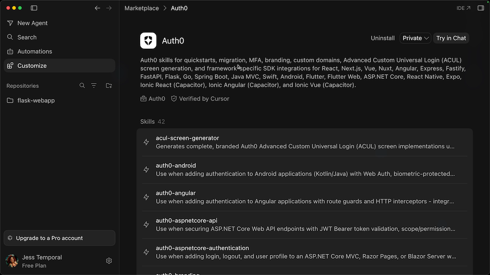The width and height of the screenshot is (490, 275).
Task: Open the auth0-aspnetcore-api skill
Action: pyautogui.click(x=305, y=224)
